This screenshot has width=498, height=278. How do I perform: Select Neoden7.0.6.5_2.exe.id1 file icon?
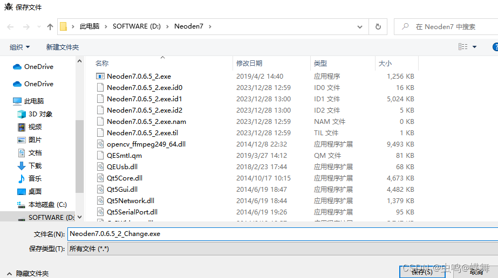(x=100, y=99)
